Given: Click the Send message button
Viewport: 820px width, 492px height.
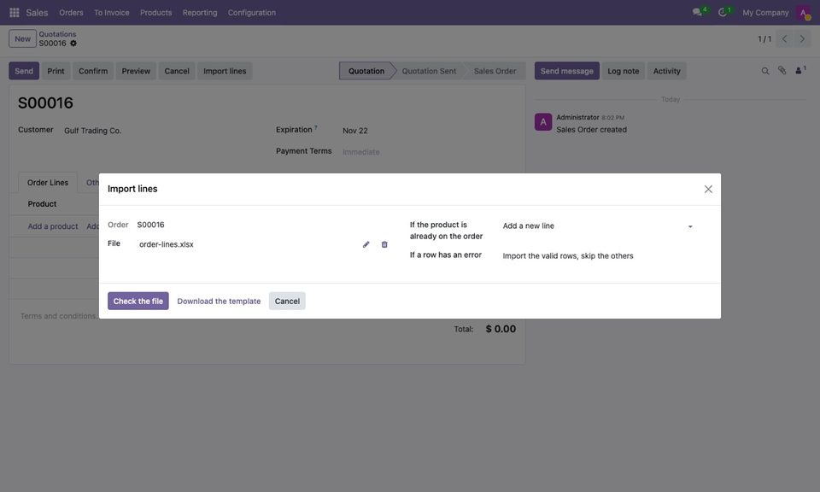Looking at the screenshot, I should pos(567,71).
